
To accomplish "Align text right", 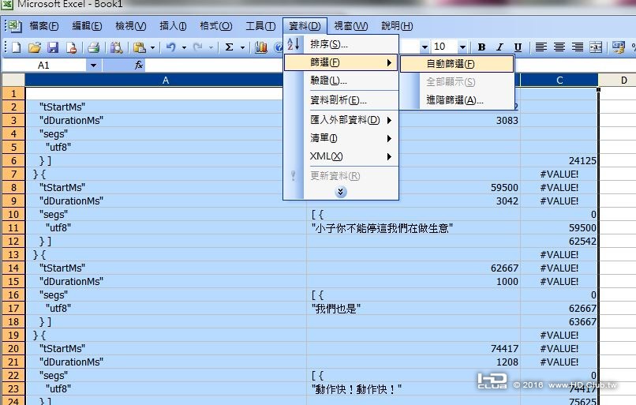I will 577,47.
